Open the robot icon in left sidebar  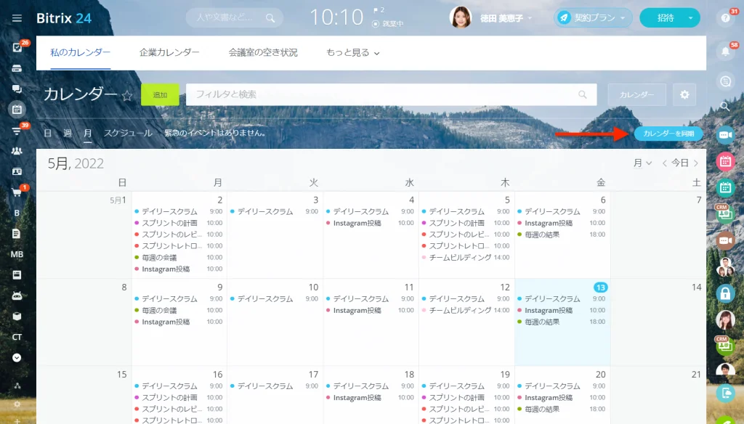click(x=17, y=296)
